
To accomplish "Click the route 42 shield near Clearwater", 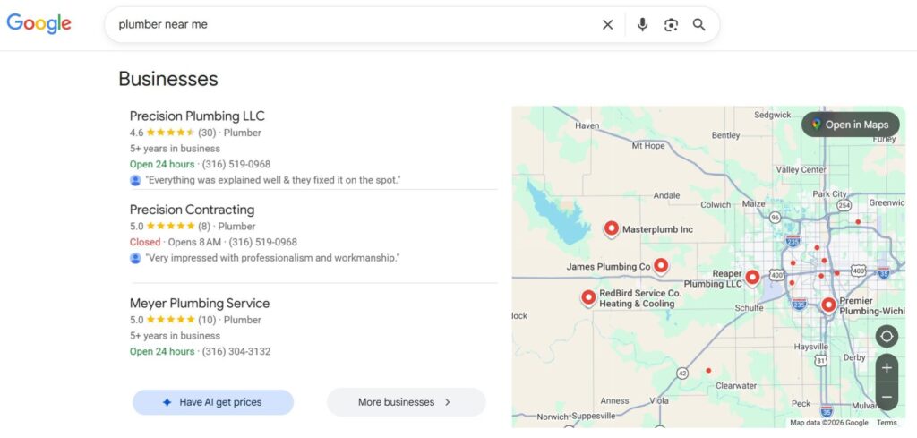I will [681, 374].
